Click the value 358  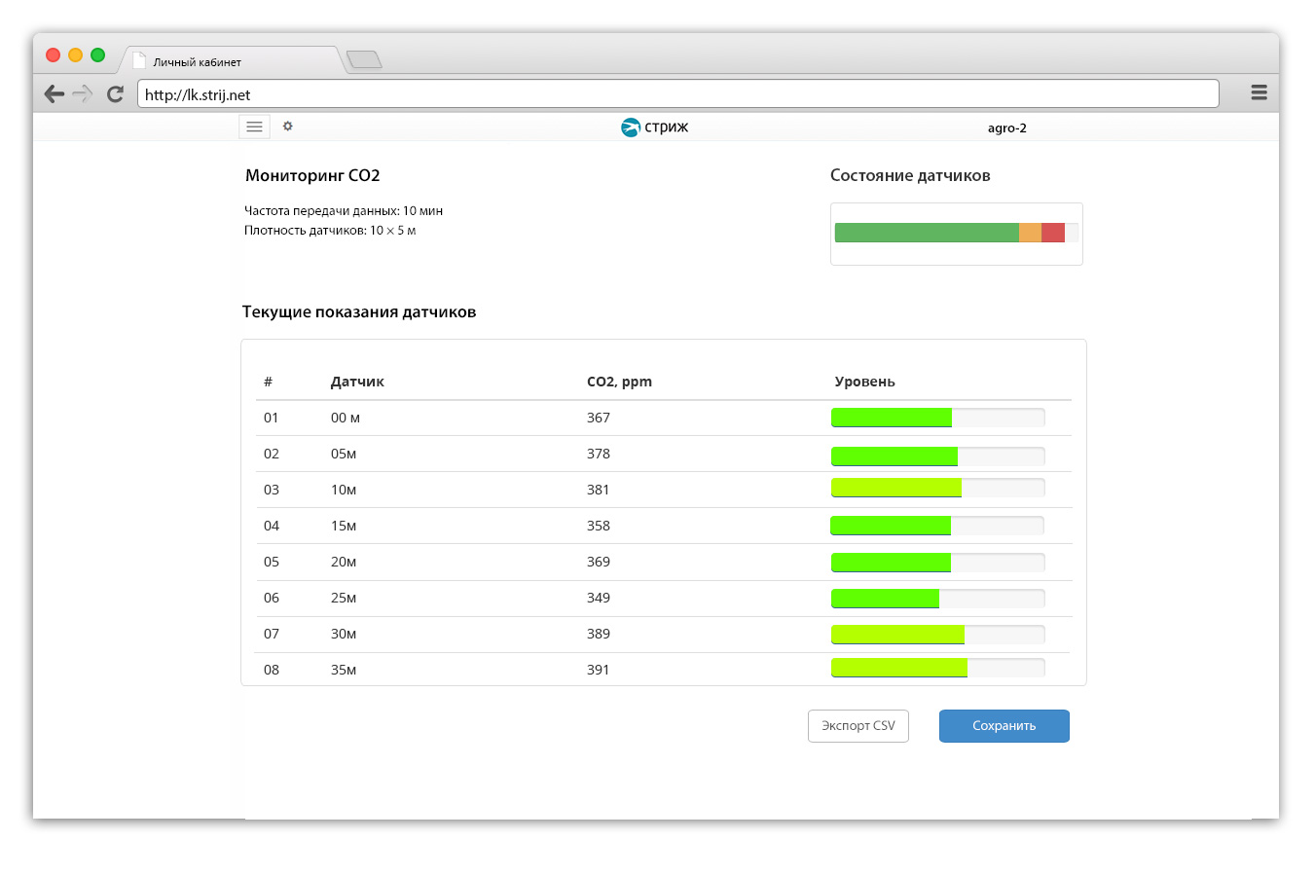pyautogui.click(x=599, y=526)
